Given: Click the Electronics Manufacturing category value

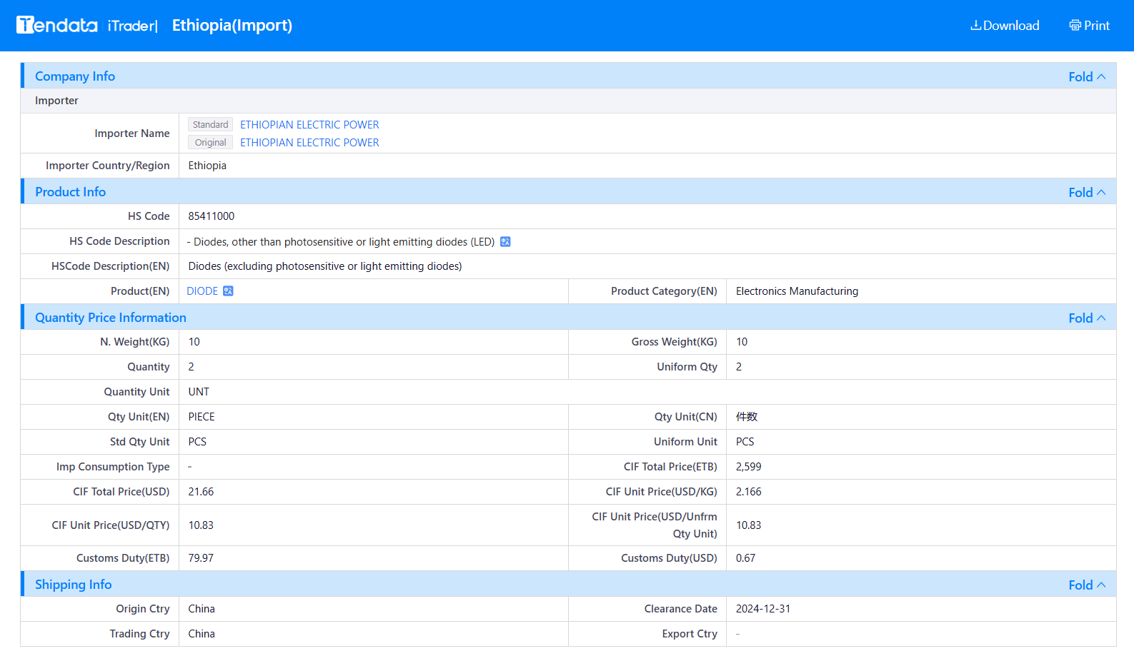Looking at the screenshot, I should [x=797, y=291].
